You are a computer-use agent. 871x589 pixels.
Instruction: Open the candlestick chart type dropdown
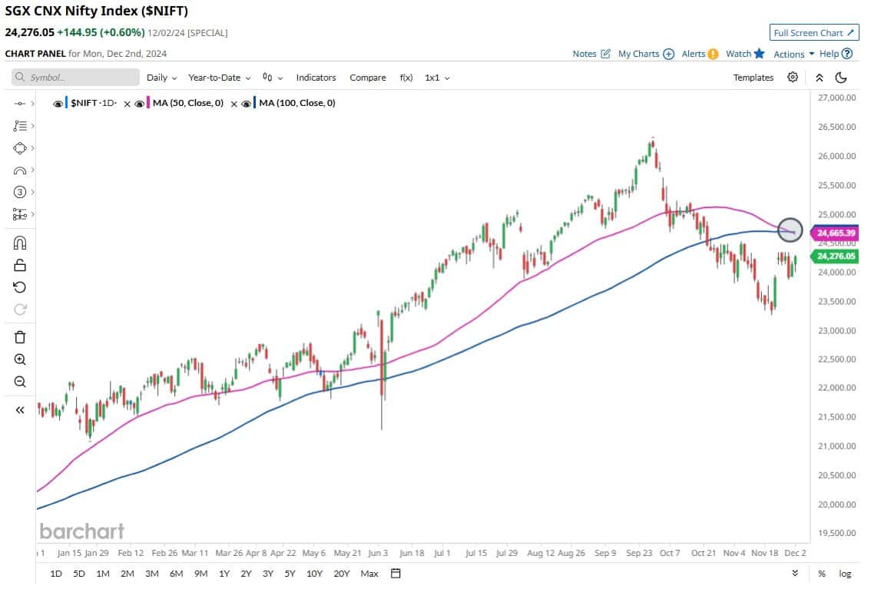[x=273, y=78]
